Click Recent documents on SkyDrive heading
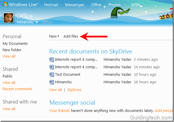Viewport: 174px width, 122px height. tap(91, 51)
